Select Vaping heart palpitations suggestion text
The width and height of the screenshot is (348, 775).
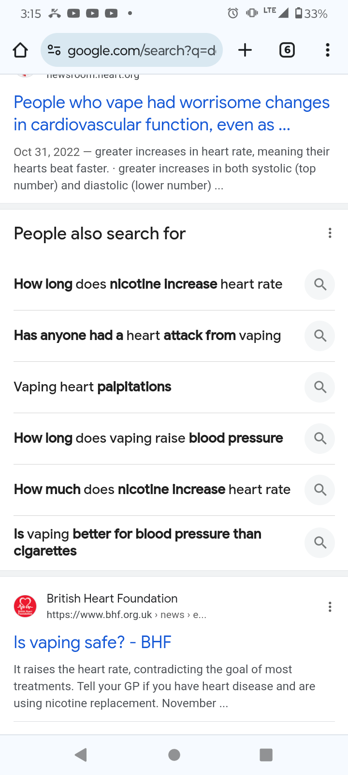92,387
